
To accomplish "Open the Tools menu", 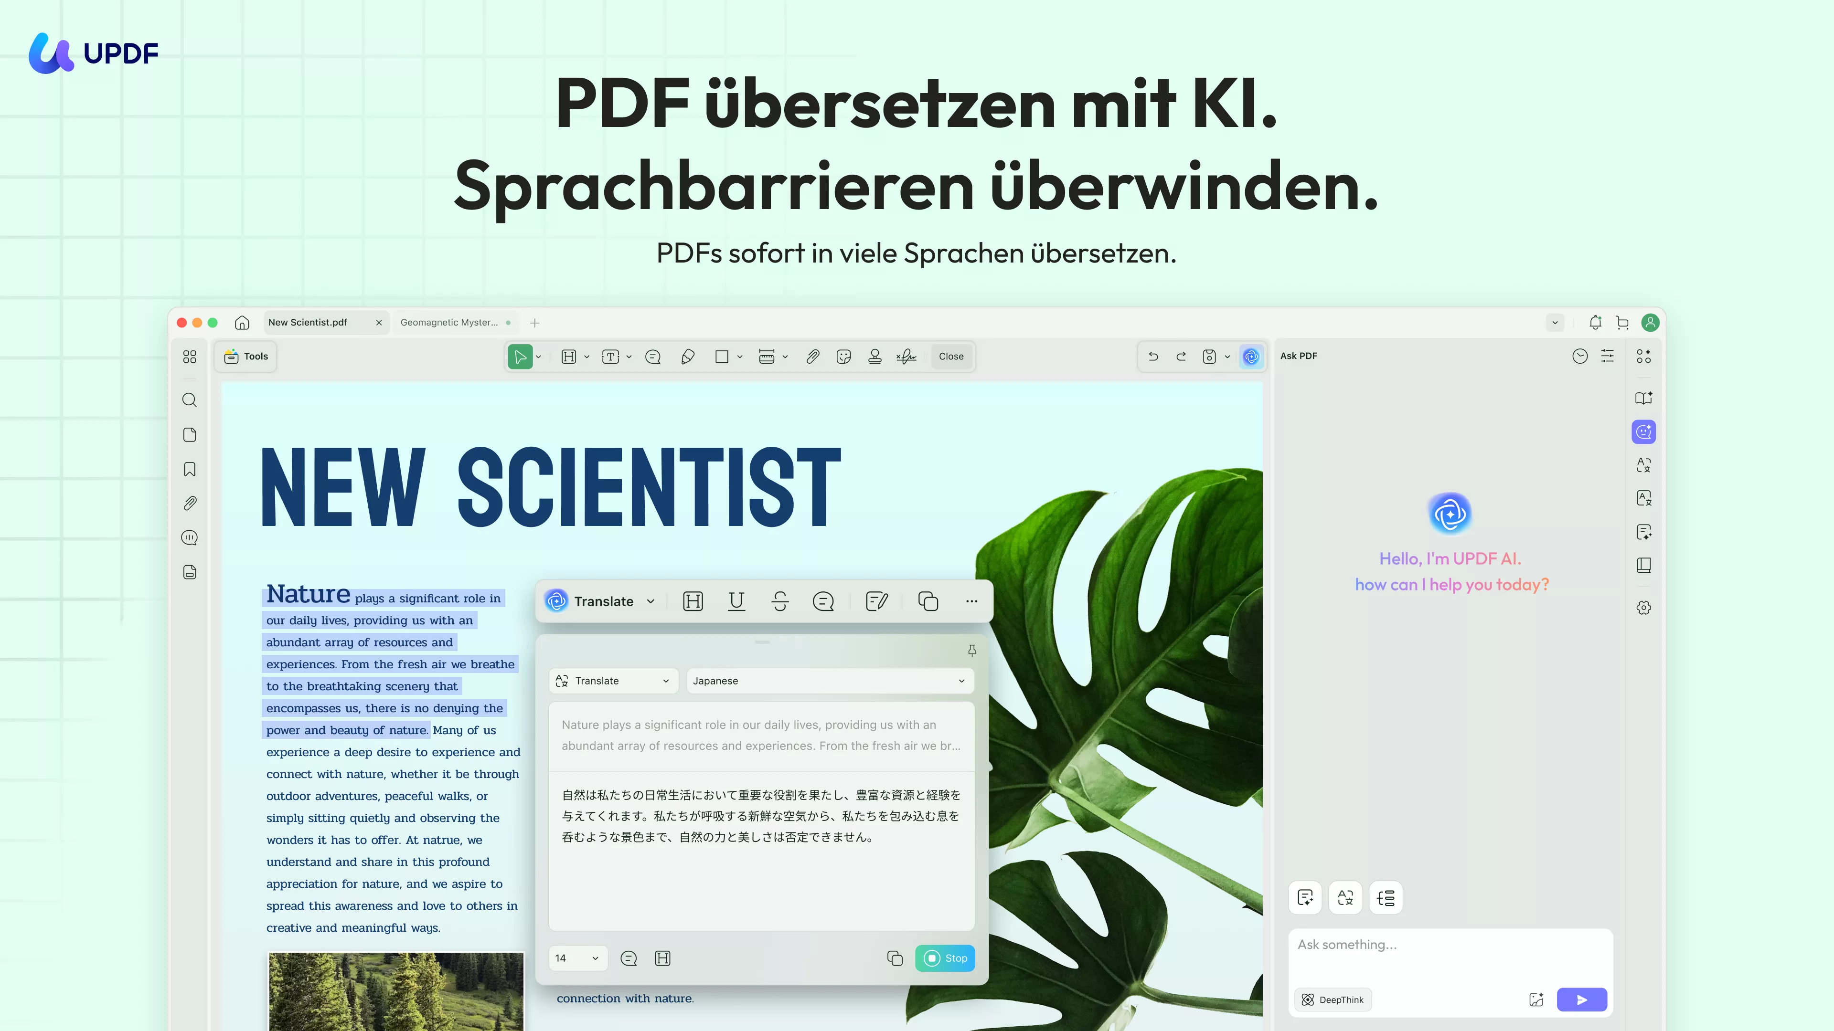I will pyautogui.click(x=245, y=357).
